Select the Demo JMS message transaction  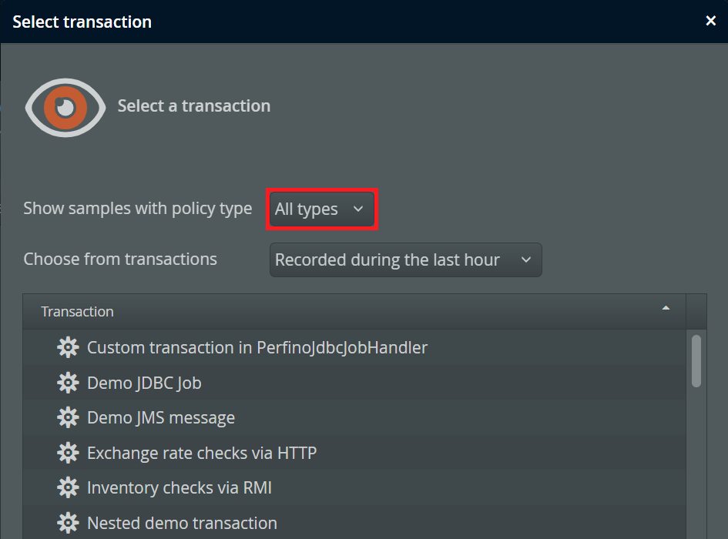pyautogui.click(x=161, y=418)
